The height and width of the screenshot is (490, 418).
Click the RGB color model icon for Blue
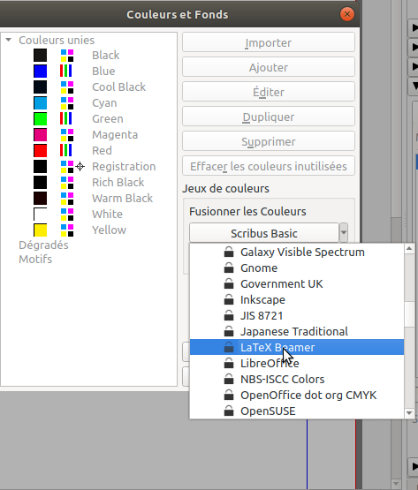(66, 71)
